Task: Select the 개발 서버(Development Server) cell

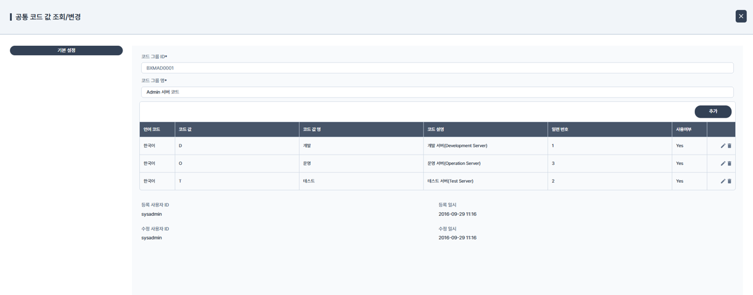Action: 485,146
